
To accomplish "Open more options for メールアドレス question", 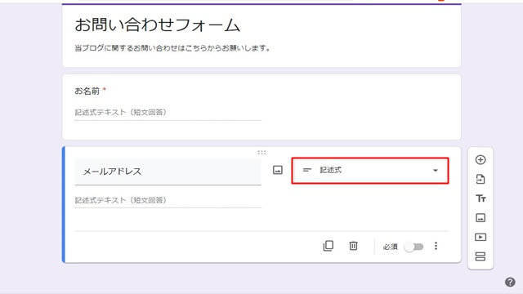I will point(436,246).
